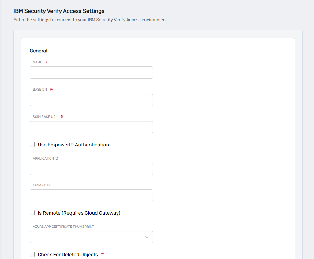This screenshot has width=314, height=259.
Task: Click the asterisk after Check For Deleted Objects
Action: [x=103, y=254]
